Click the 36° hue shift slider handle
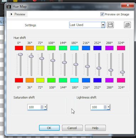136x138 pixels. [x=31, y=56]
